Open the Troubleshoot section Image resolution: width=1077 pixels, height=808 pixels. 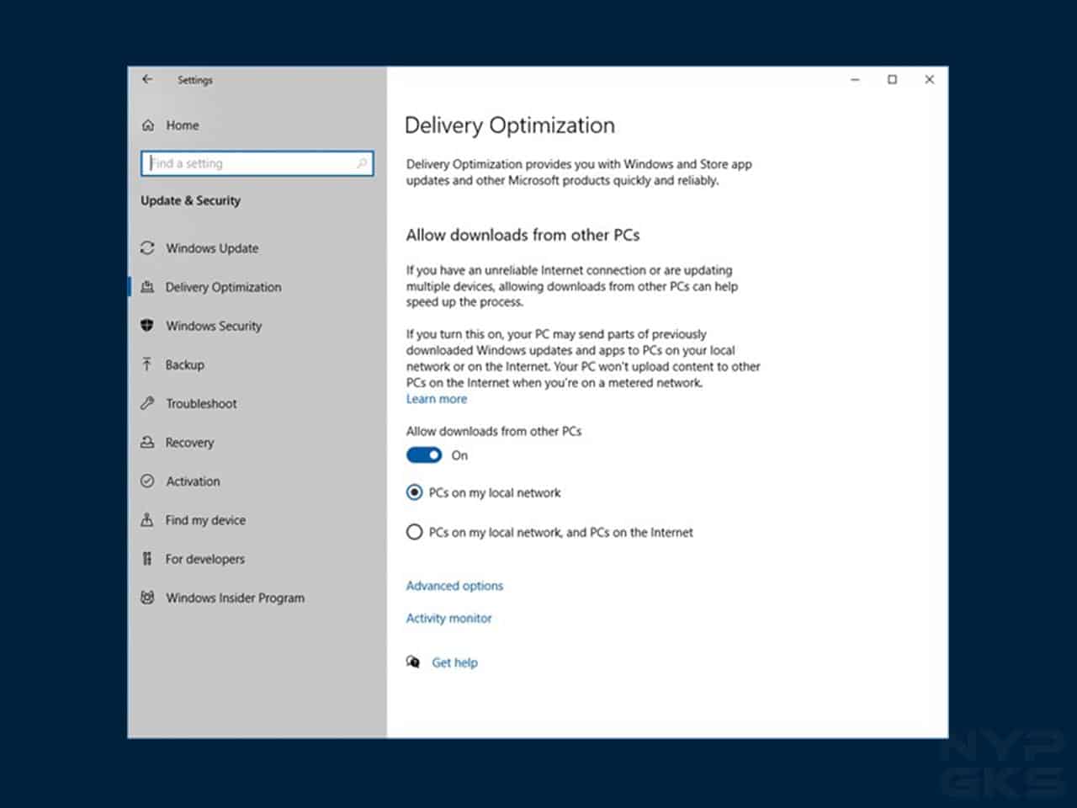point(201,403)
